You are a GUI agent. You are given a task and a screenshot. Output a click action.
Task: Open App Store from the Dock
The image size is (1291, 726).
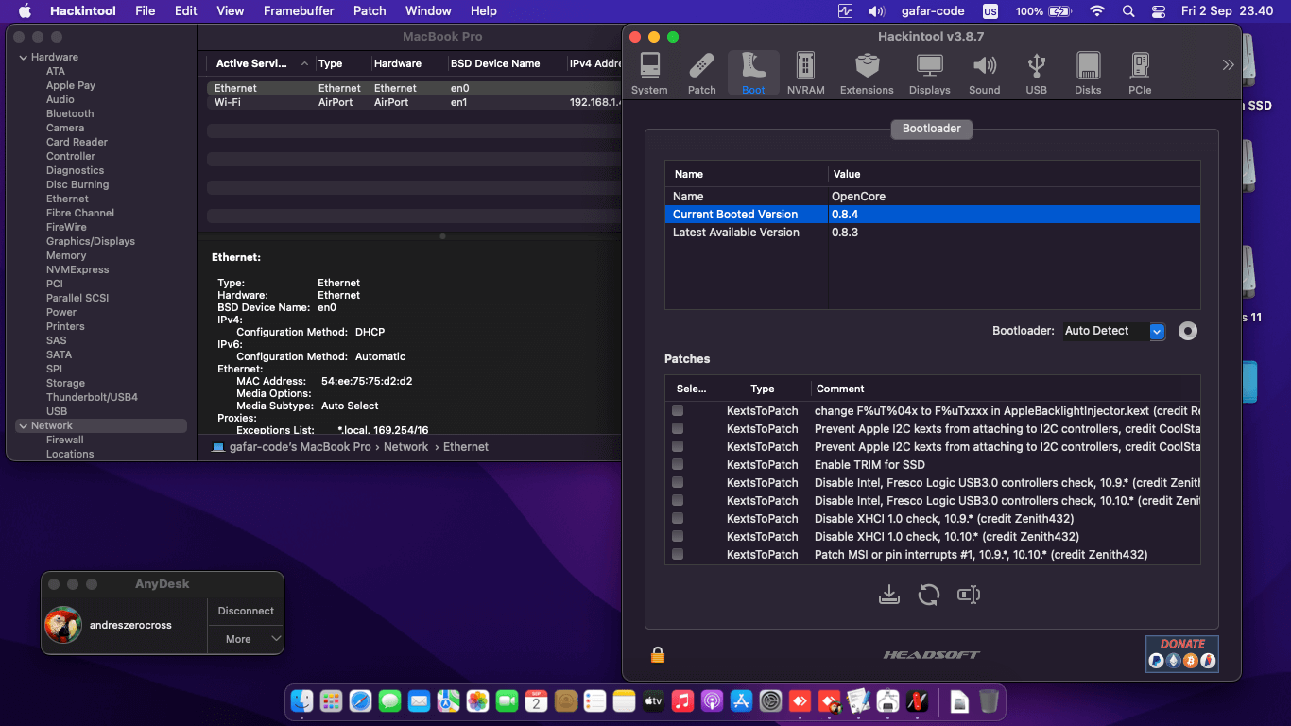click(x=742, y=700)
